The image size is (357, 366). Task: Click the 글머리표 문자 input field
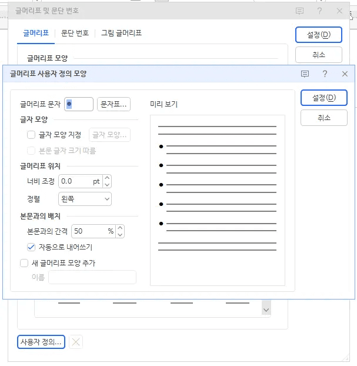pyautogui.click(x=79, y=104)
